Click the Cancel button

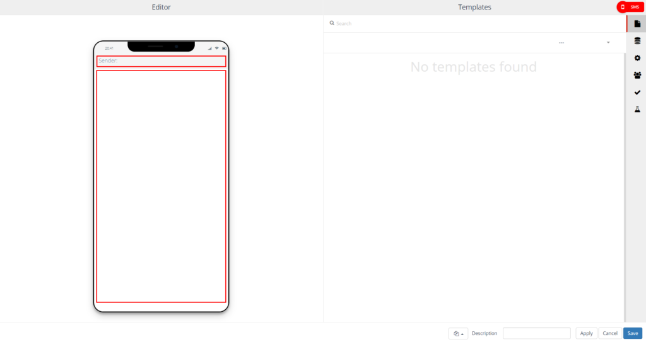[610, 333]
